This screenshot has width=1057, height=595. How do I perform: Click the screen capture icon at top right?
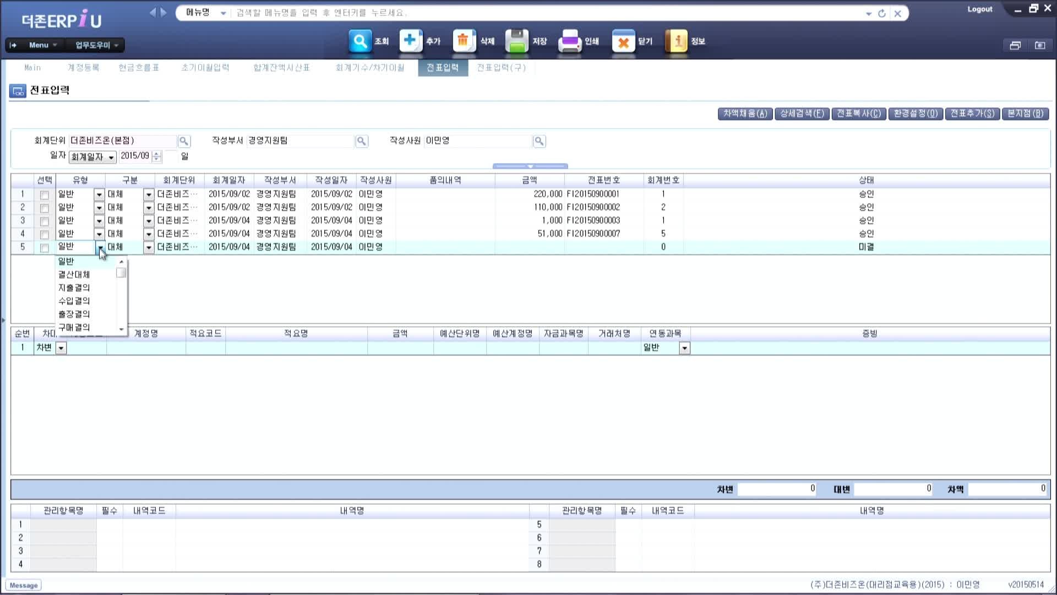tap(1040, 45)
